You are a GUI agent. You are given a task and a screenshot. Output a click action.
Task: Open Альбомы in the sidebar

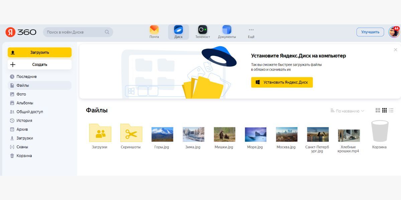[x=39, y=103]
